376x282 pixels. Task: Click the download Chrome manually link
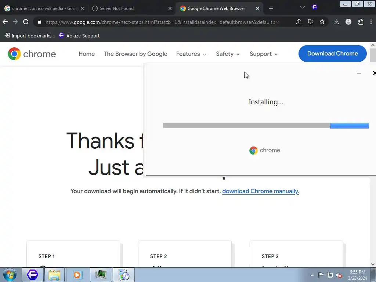point(261,191)
